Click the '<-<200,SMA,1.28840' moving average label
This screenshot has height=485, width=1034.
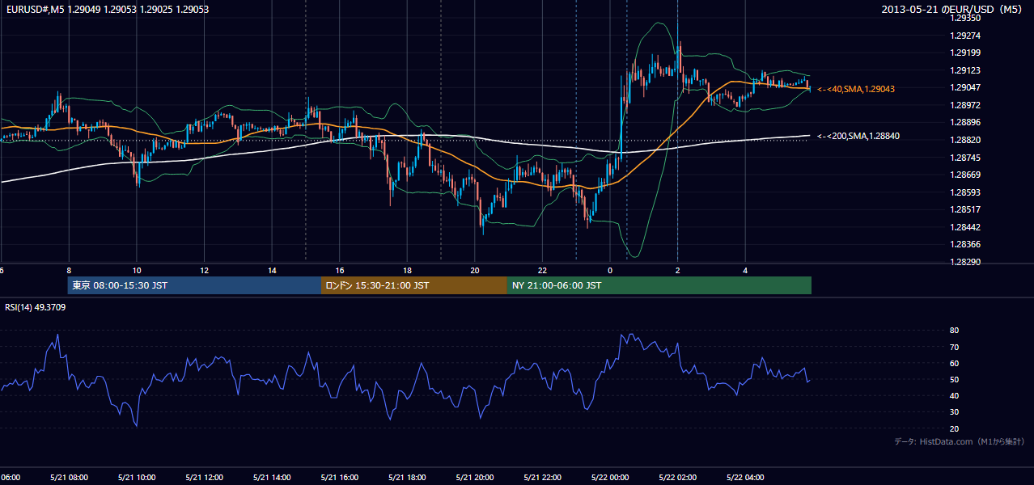click(858, 137)
